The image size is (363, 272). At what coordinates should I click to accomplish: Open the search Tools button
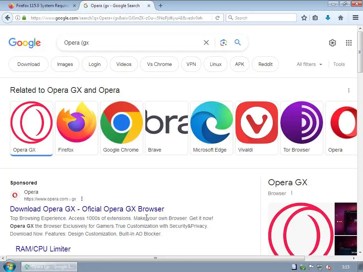[x=339, y=64]
